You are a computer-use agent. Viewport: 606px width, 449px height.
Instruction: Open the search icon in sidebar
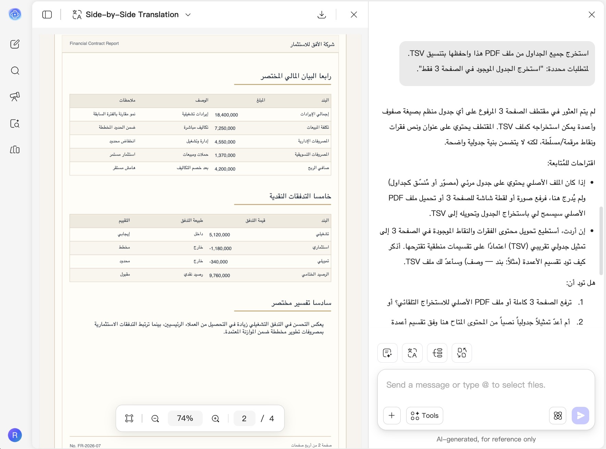15,71
